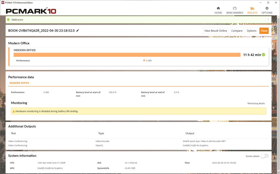
Task: Click the 12th Gen Intel Core i7-1260P value
Action: (x=51, y=163)
